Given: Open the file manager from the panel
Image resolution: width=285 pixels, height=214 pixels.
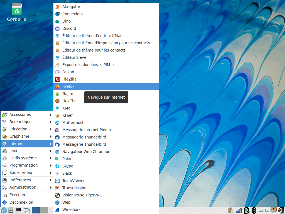Looking at the screenshot, I should (11, 210).
